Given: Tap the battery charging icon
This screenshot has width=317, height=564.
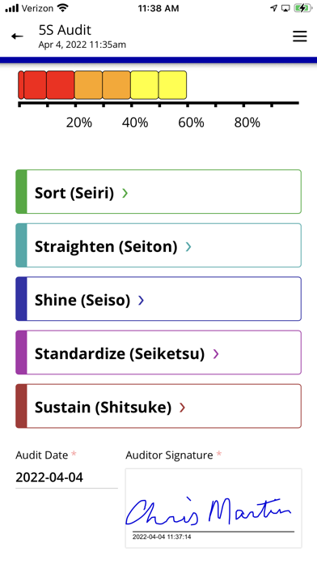Looking at the screenshot, I should pyautogui.click(x=302, y=8).
